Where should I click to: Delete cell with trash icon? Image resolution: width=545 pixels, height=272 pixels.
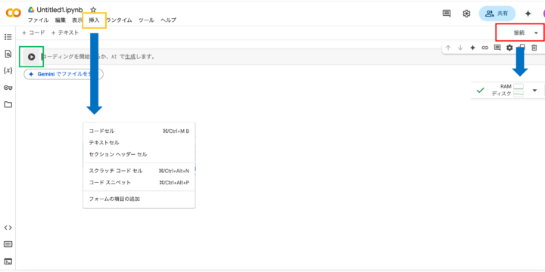[x=534, y=48]
